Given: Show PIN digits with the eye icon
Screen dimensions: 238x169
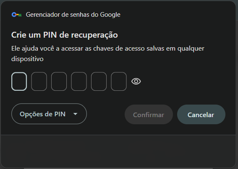Looking at the screenshot, I should pos(136,82).
